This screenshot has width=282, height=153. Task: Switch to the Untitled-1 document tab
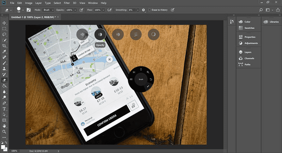(32, 17)
